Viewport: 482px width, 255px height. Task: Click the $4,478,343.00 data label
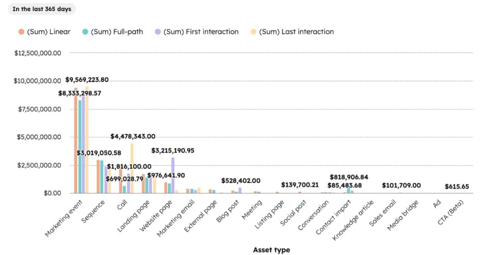(133, 136)
